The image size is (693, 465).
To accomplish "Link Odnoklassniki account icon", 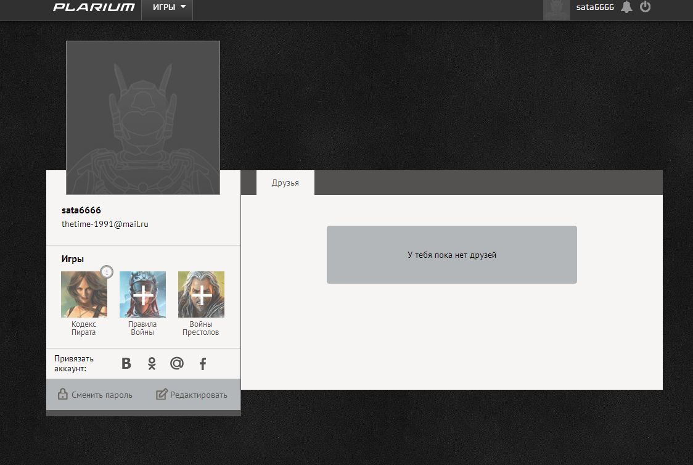I will pyautogui.click(x=152, y=363).
